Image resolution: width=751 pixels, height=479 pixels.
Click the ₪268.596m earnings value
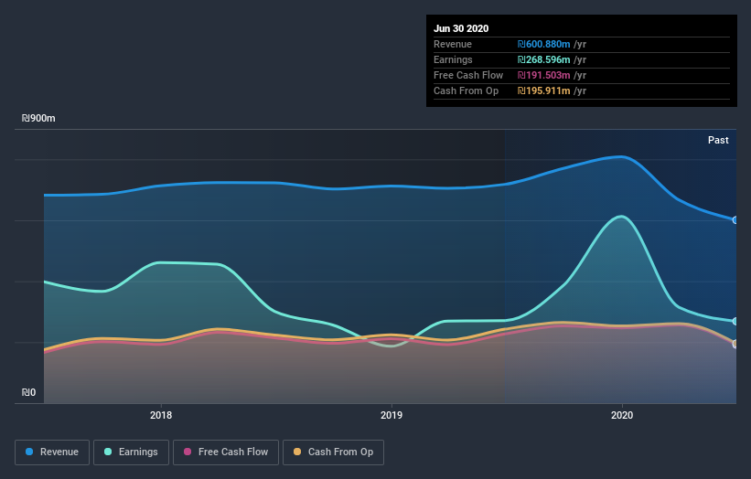click(543, 59)
